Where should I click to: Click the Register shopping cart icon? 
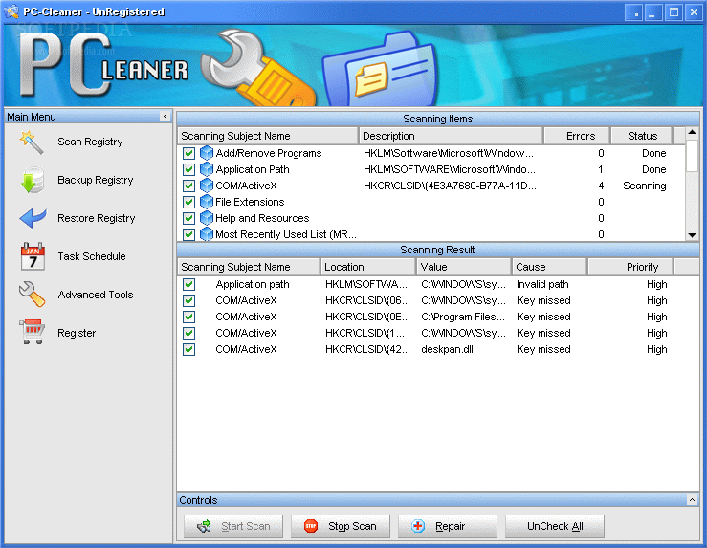coord(32,332)
